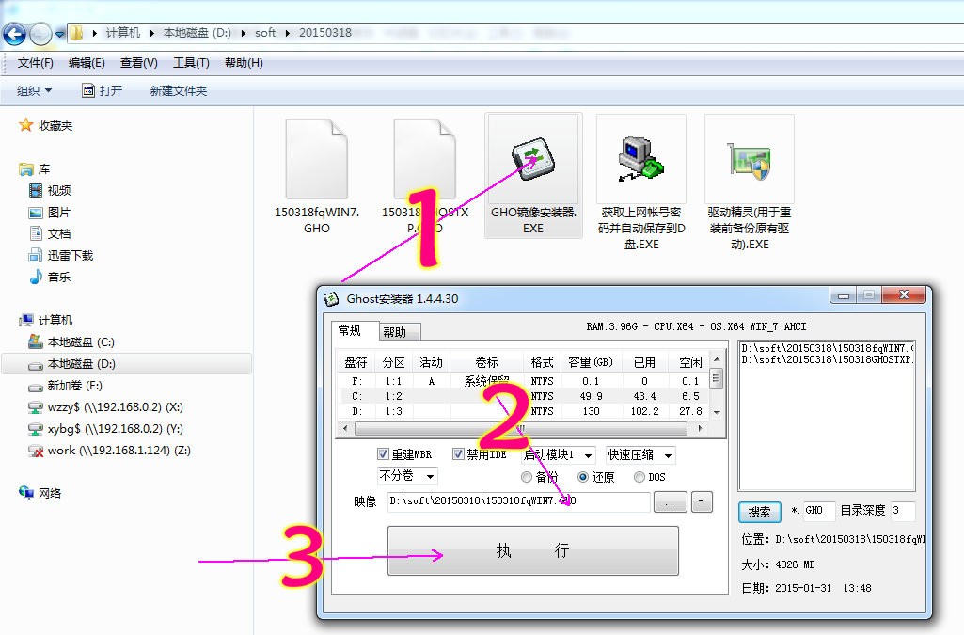
Task: Click the browse '..' button next to 映像
Action: (670, 502)
